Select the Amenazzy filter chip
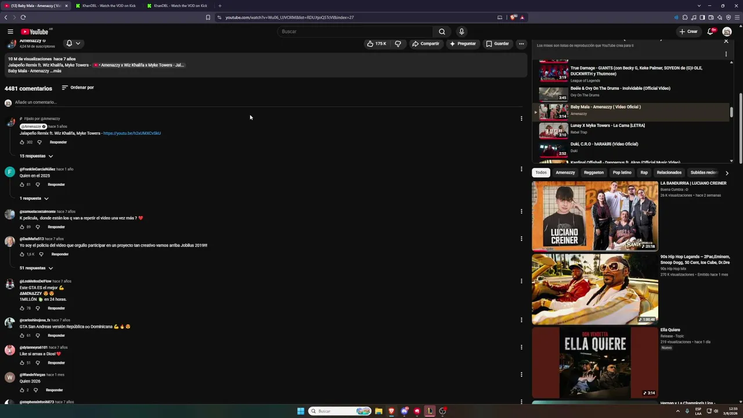Screen dimensions: 743x418 tap(565, 172)
